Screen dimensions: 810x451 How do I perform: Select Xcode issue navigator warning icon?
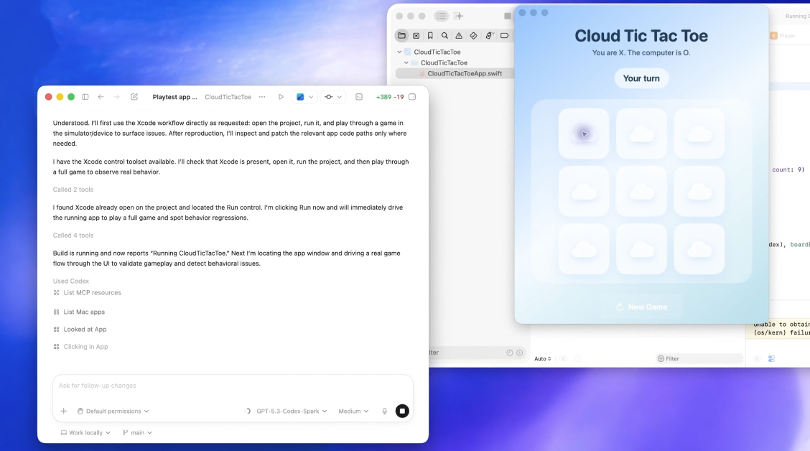pos(459,36)
